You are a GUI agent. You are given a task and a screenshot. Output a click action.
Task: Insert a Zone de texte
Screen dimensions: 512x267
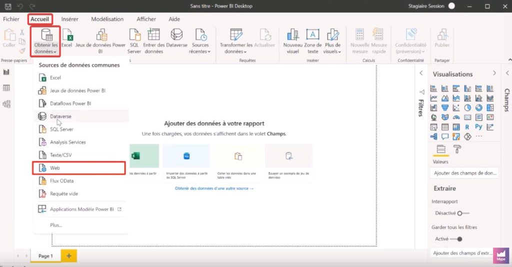(x=313, y=41)
